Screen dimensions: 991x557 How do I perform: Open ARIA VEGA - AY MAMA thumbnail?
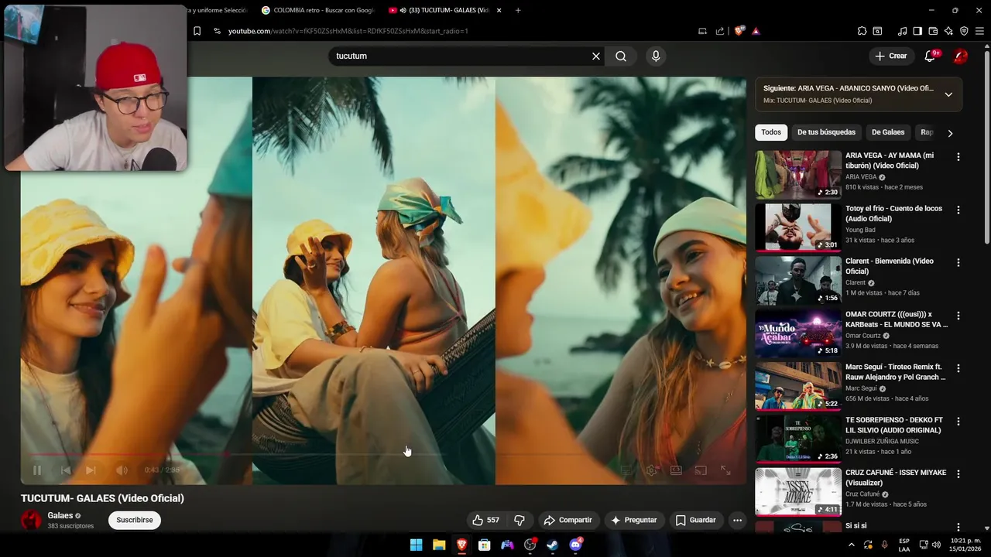(x=798, y=174)
